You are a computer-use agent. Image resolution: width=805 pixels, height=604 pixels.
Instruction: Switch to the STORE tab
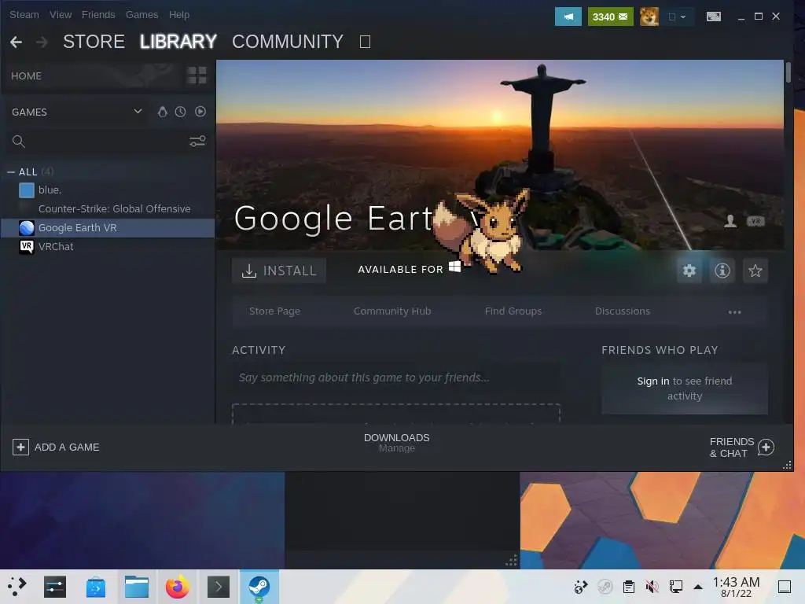(x=94, y=42)
